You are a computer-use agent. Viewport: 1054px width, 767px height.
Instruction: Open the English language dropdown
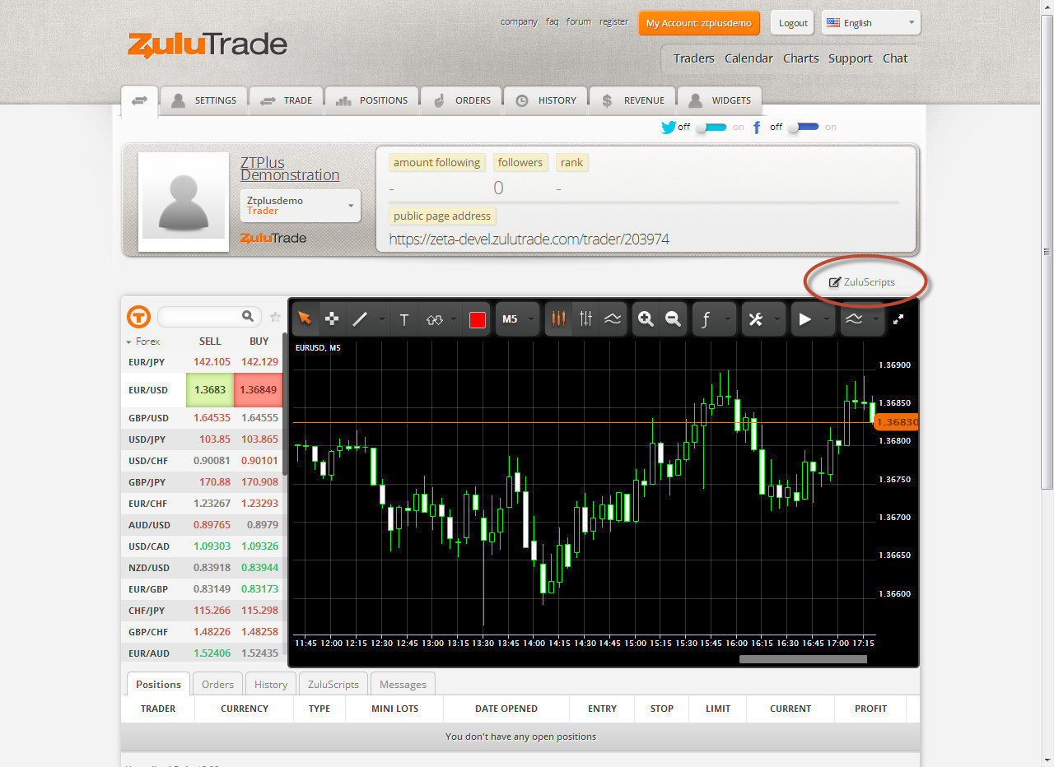[x=870, y=23]
